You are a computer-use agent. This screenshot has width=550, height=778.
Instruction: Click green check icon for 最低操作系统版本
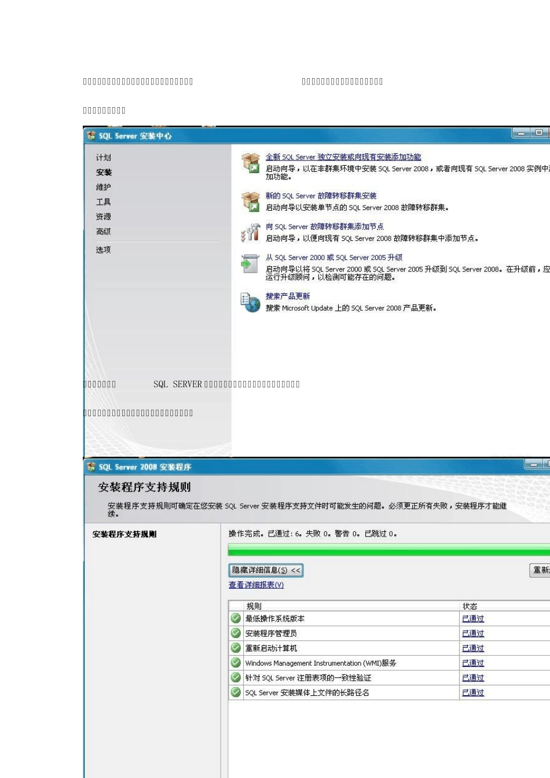236,618
